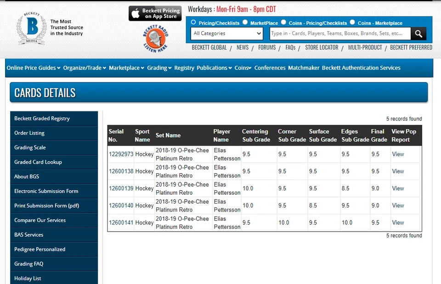Select the MarketPlace radio button
This screenshot has height=284, width=441.
click(245, 22)
